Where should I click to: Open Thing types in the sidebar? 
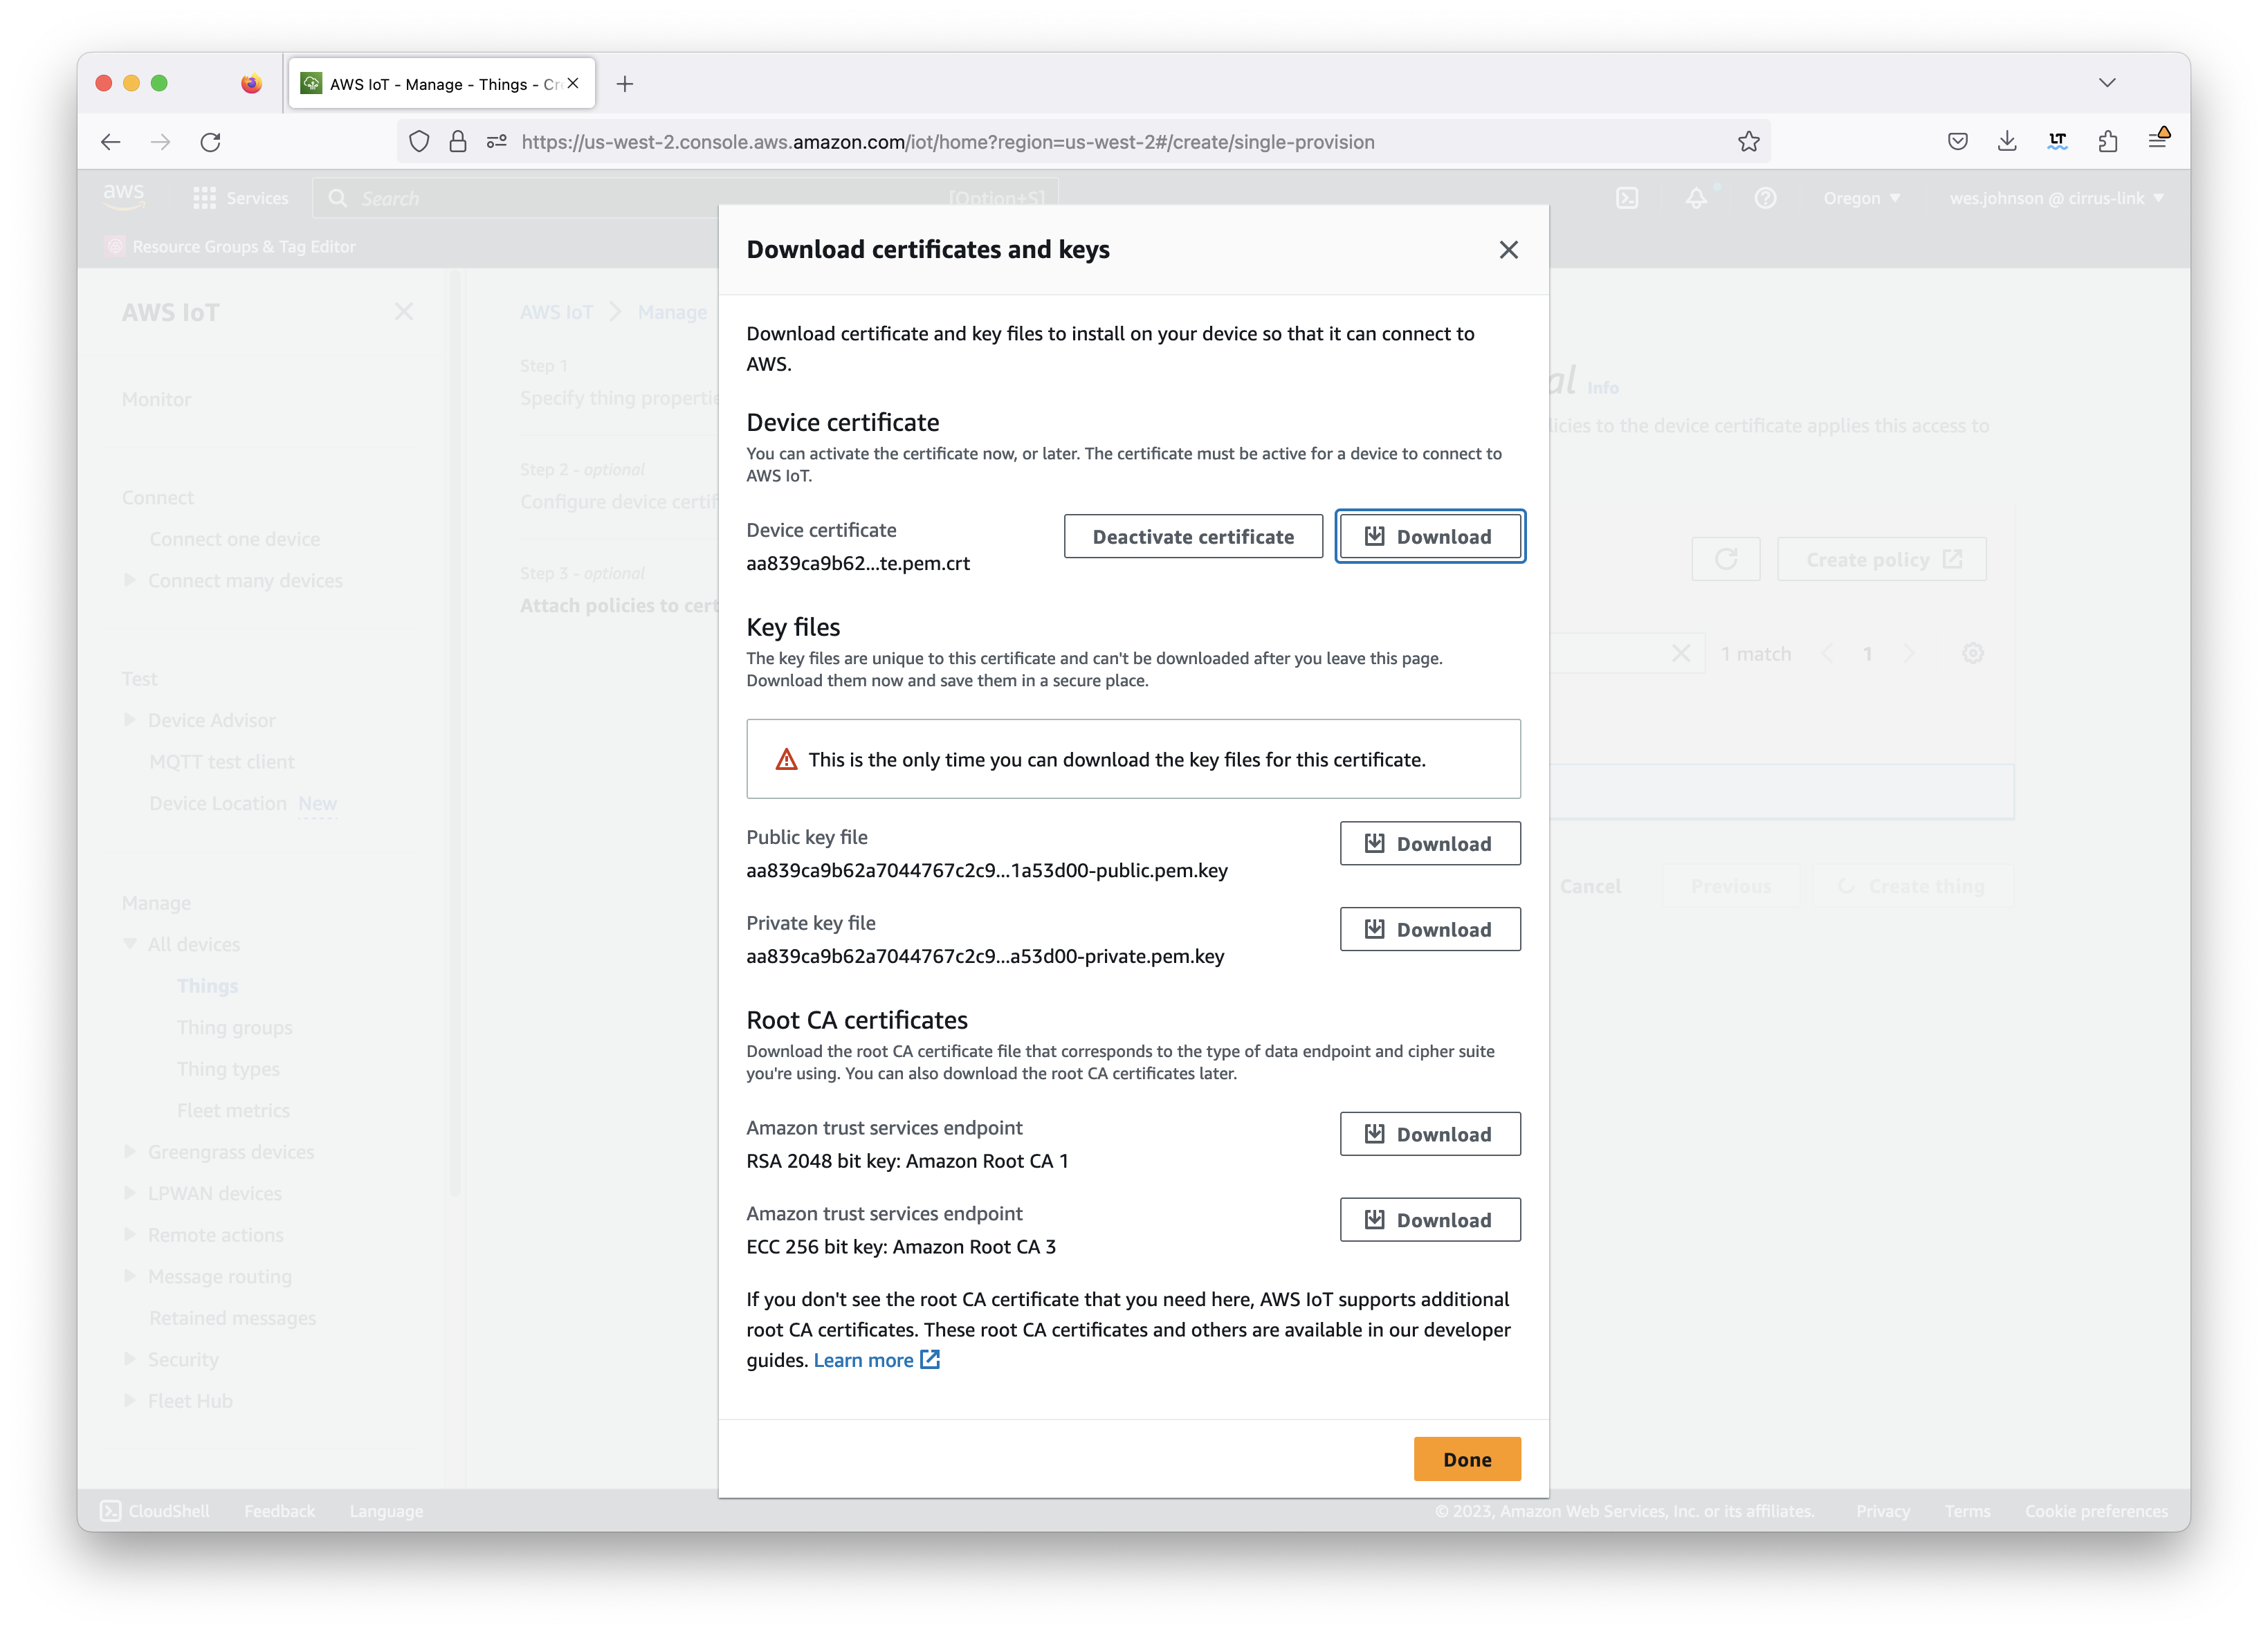[228, 1069]
